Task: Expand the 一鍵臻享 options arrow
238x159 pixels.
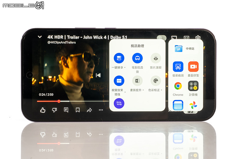Action: tap(125, 68)
